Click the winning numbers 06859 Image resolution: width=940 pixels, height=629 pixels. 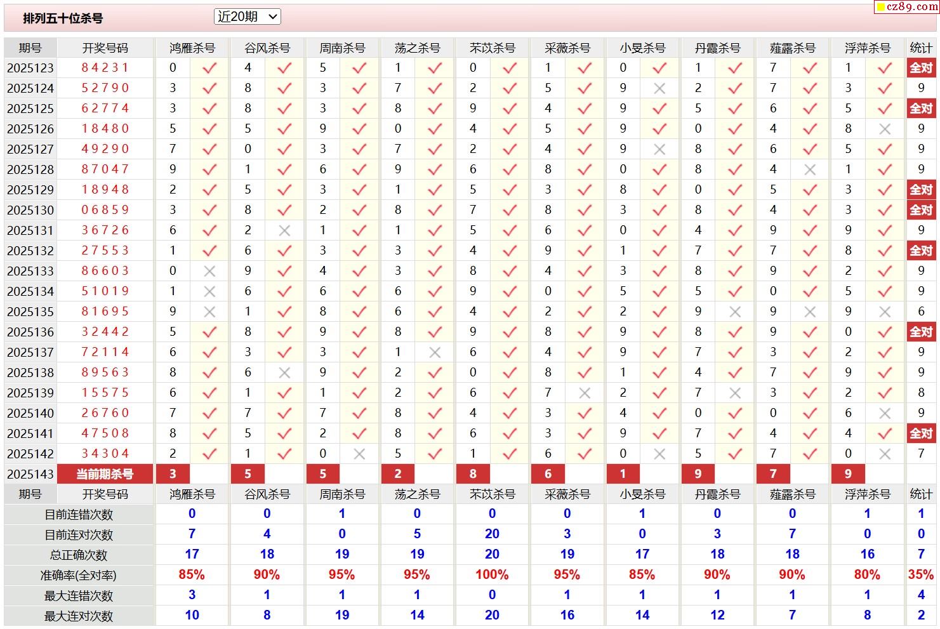pyautogui.click(x=105, y=210)
